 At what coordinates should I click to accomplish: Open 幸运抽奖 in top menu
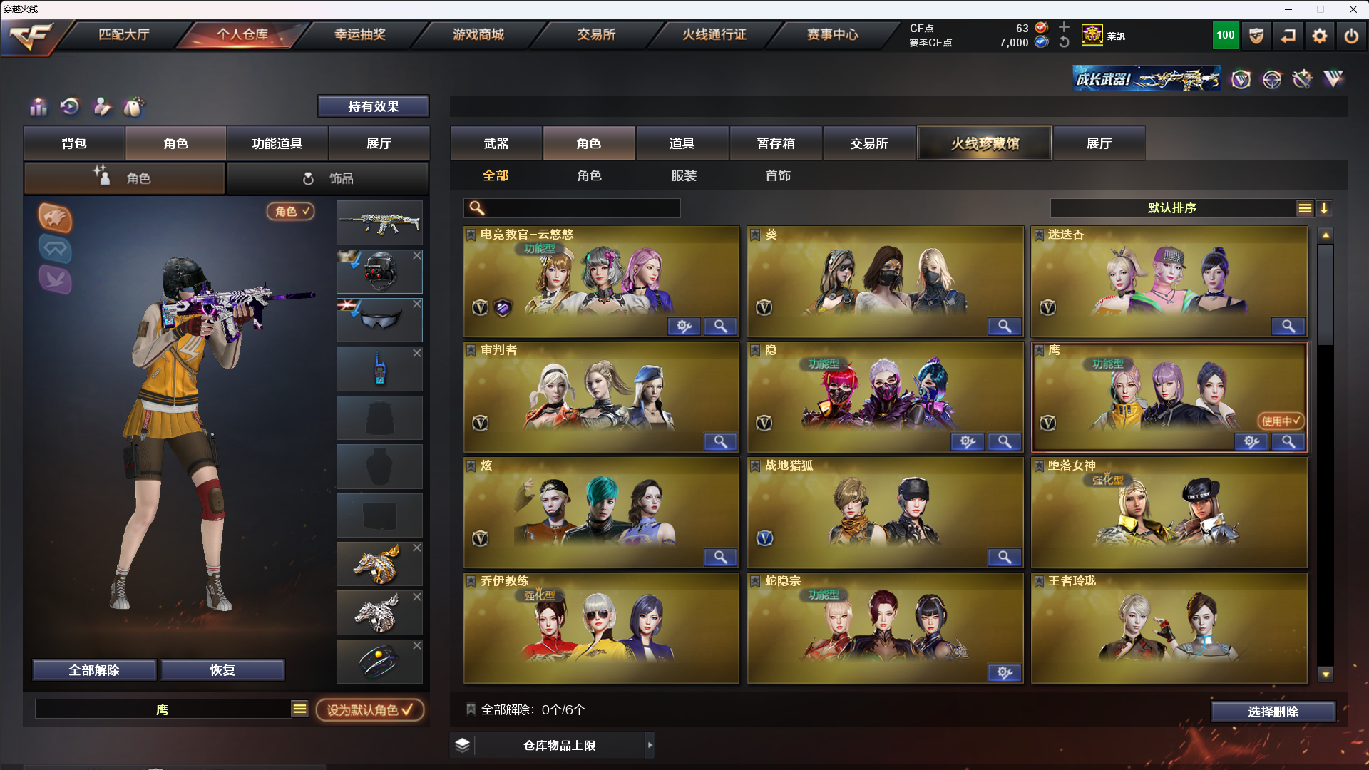(360, 34)
